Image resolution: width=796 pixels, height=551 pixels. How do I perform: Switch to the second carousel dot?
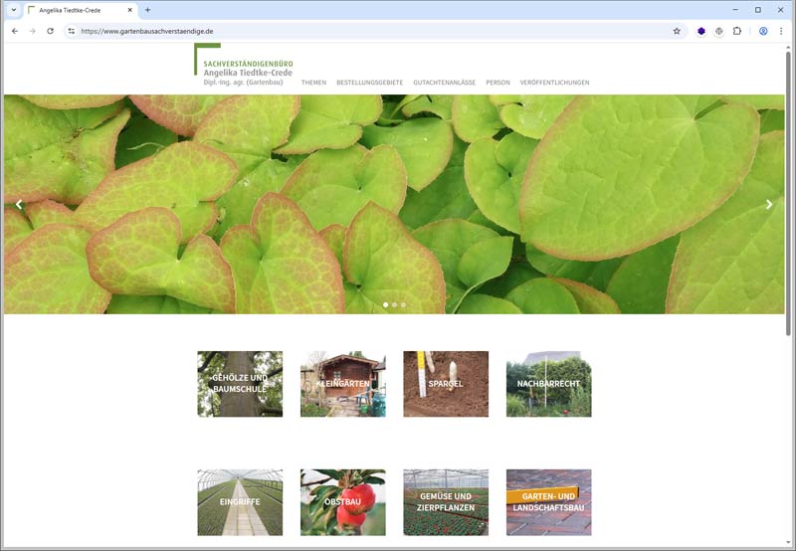point(395,304)
